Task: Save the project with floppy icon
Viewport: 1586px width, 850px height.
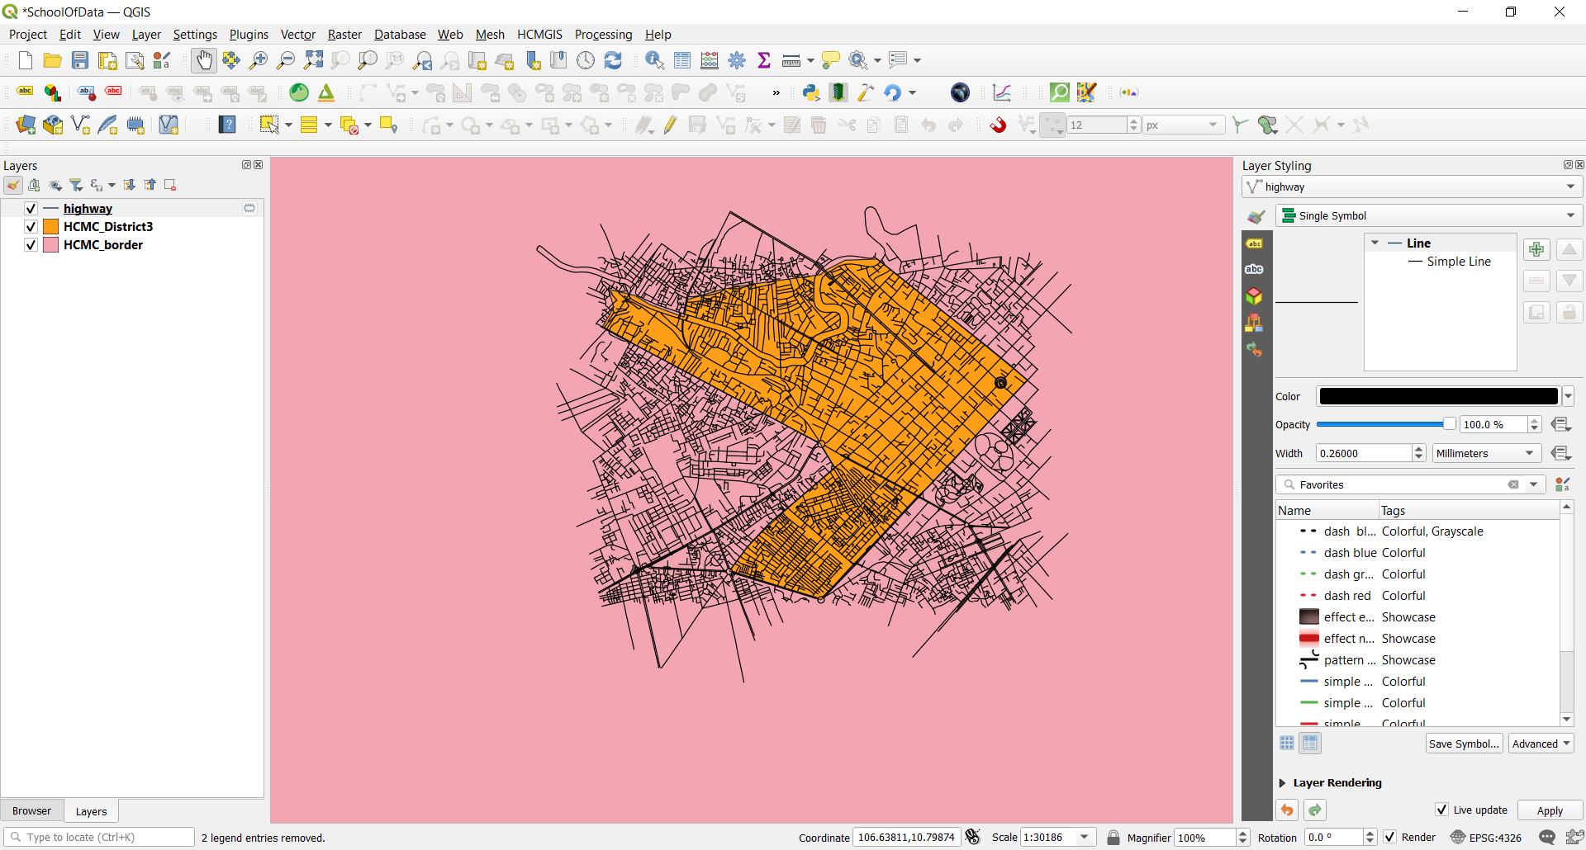Action: pyautogui.click(x=80, y=60)
